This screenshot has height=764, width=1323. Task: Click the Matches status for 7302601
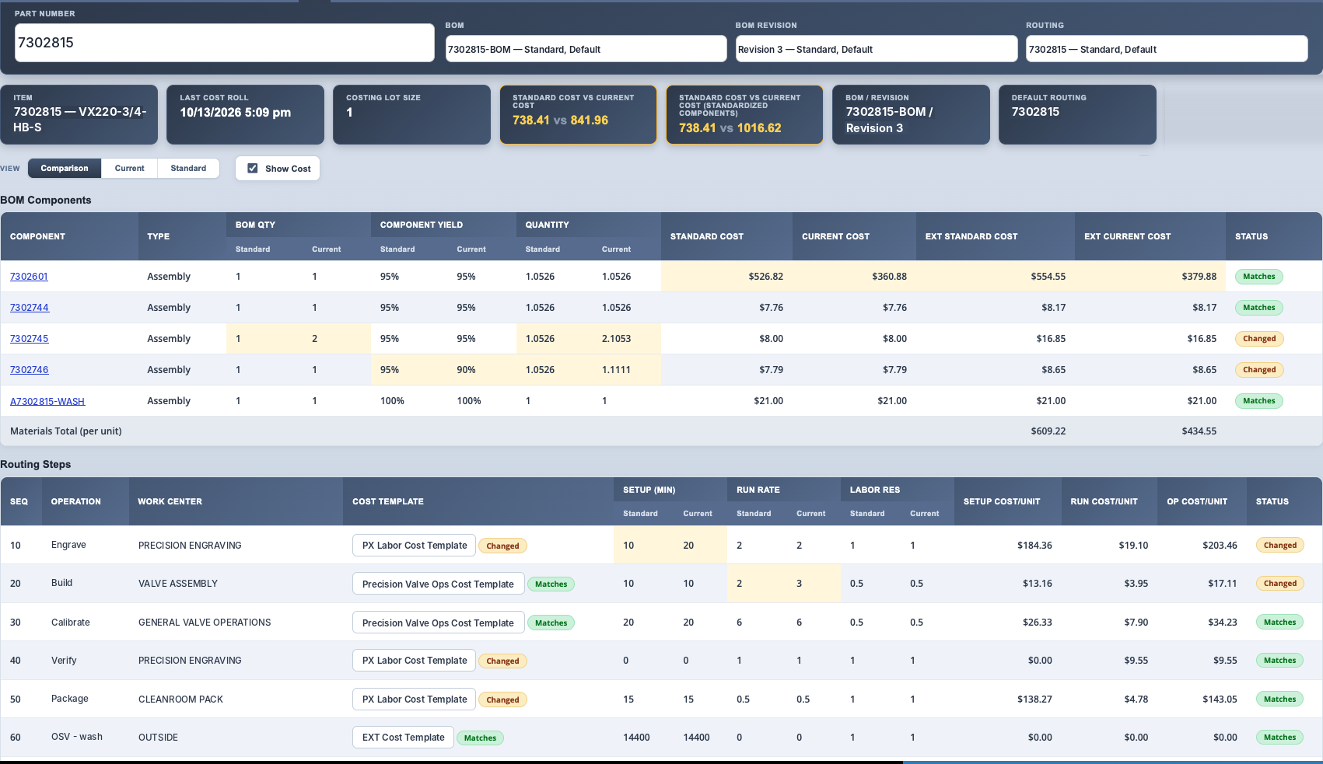pos(1258,277)
